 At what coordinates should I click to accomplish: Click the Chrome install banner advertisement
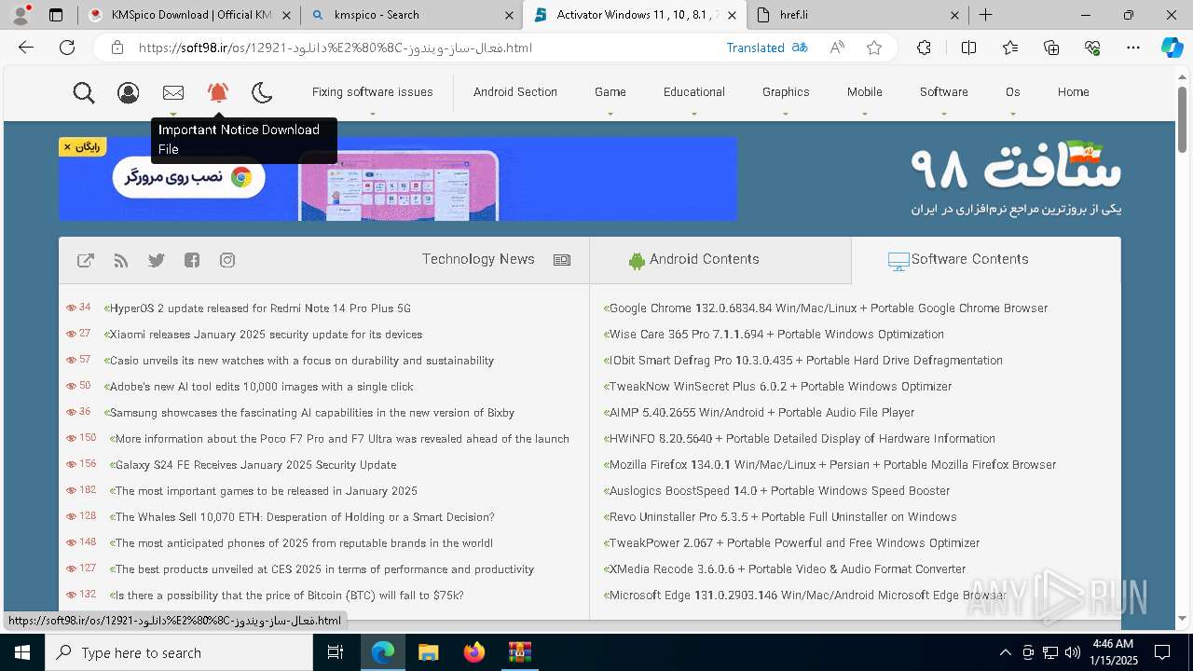(x=398, y=179)
